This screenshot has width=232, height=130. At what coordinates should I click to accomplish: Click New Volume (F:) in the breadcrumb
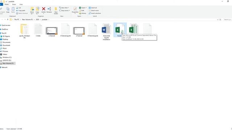[x=28, y=19]
